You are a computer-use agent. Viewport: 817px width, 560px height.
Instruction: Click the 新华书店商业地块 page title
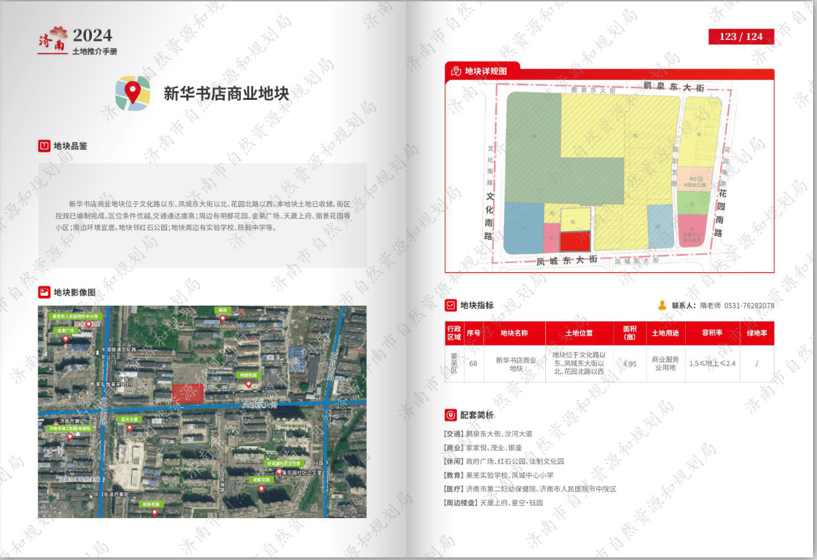[226, 94]
